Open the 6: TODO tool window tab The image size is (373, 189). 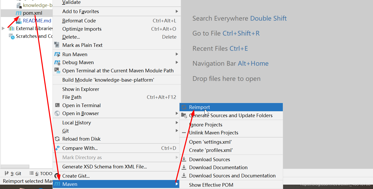(41, 174)
